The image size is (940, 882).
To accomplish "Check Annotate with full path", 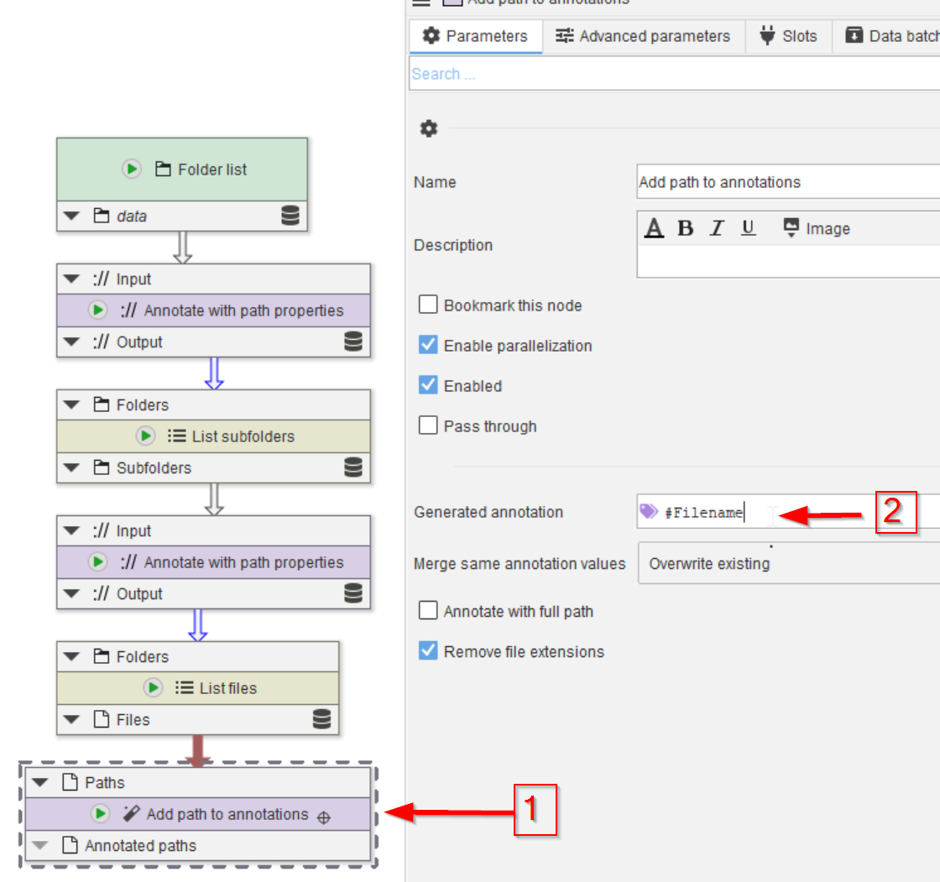I will click(428, 611).
